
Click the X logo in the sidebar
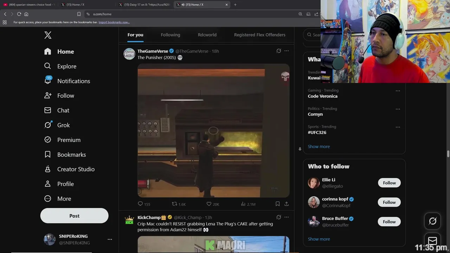point(48,35)
